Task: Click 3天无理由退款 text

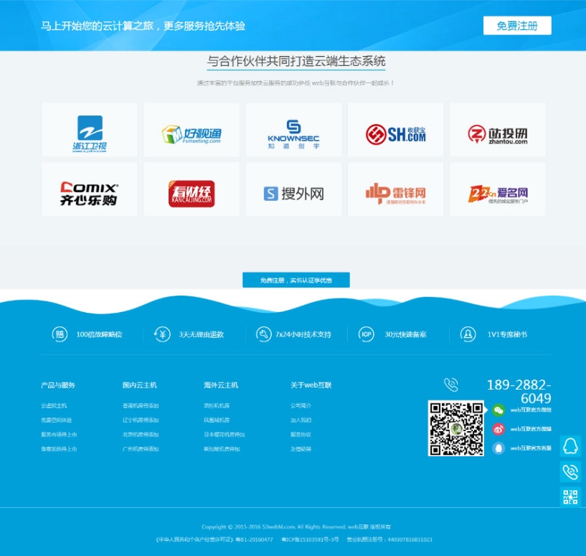Action: point(201,334)
